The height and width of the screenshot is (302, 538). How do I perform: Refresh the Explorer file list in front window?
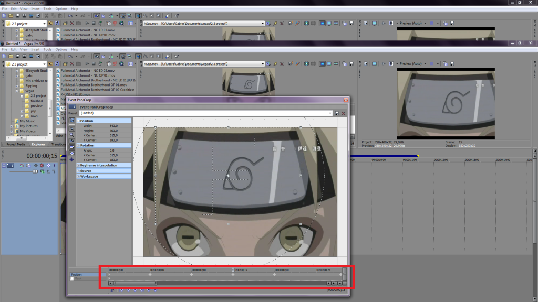pos(57,64)
